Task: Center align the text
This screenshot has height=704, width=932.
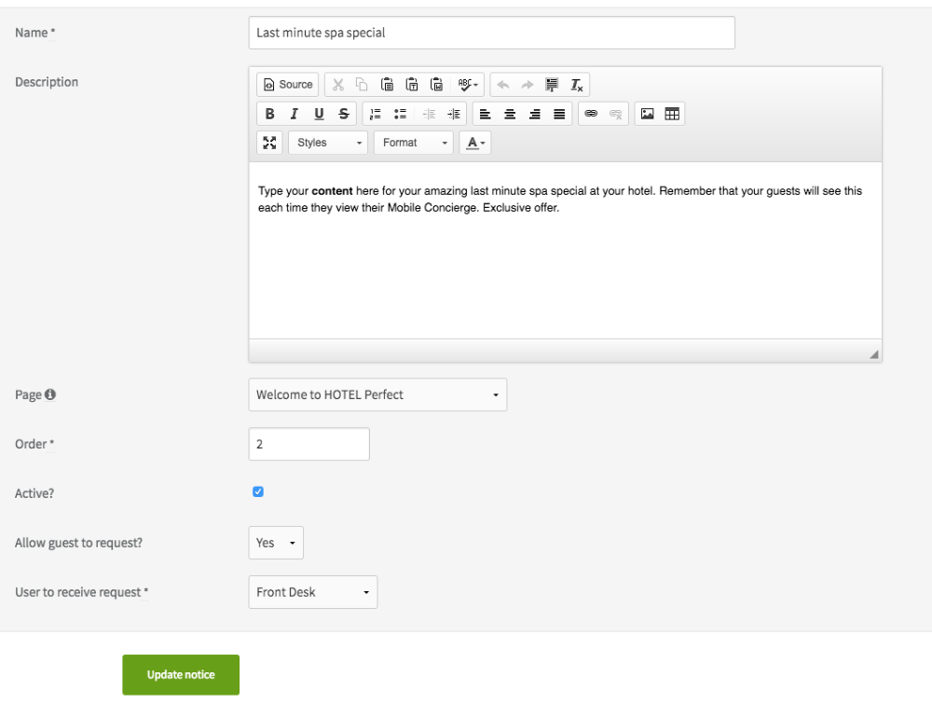Action: point(510,114)
